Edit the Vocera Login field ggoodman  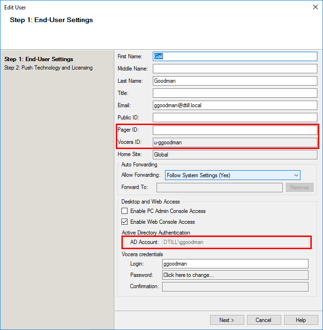pyautogui.click(x=235, y=264)
